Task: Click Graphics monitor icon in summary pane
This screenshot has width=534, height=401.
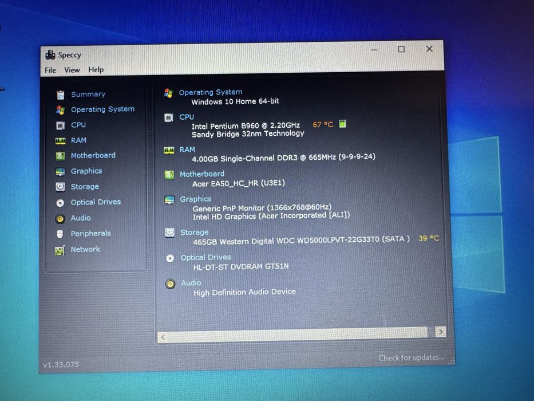Action: tap(169, 200)
